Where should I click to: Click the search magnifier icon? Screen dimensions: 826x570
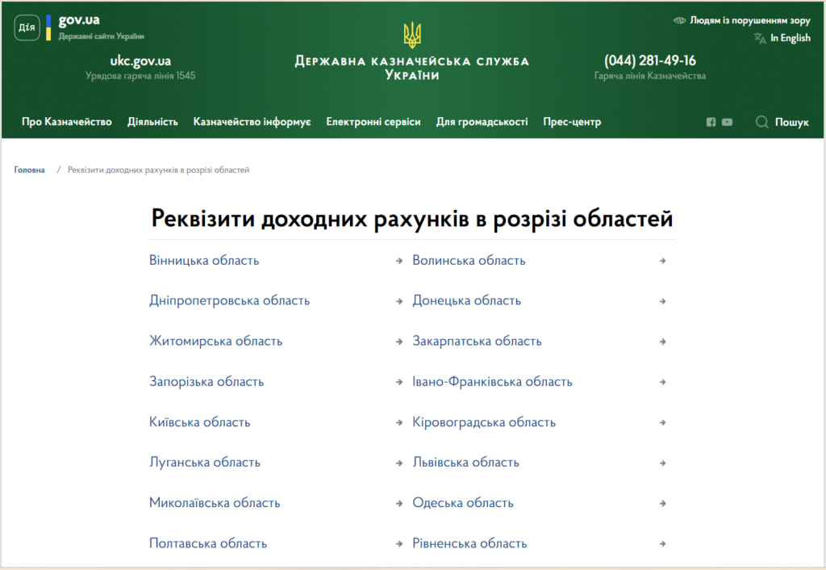761,122
